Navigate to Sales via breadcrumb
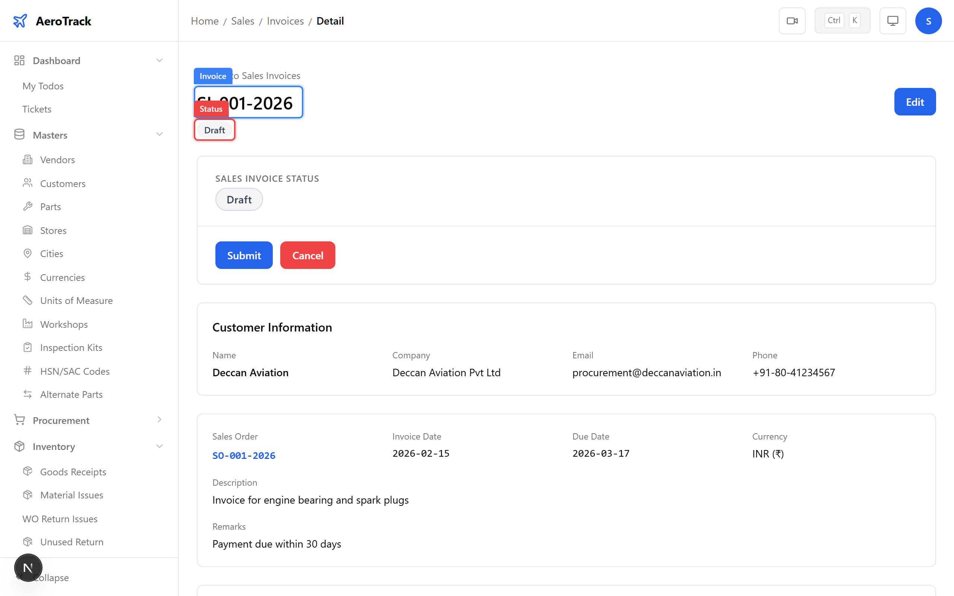954x596 pixels. click(x=243, y=20)
